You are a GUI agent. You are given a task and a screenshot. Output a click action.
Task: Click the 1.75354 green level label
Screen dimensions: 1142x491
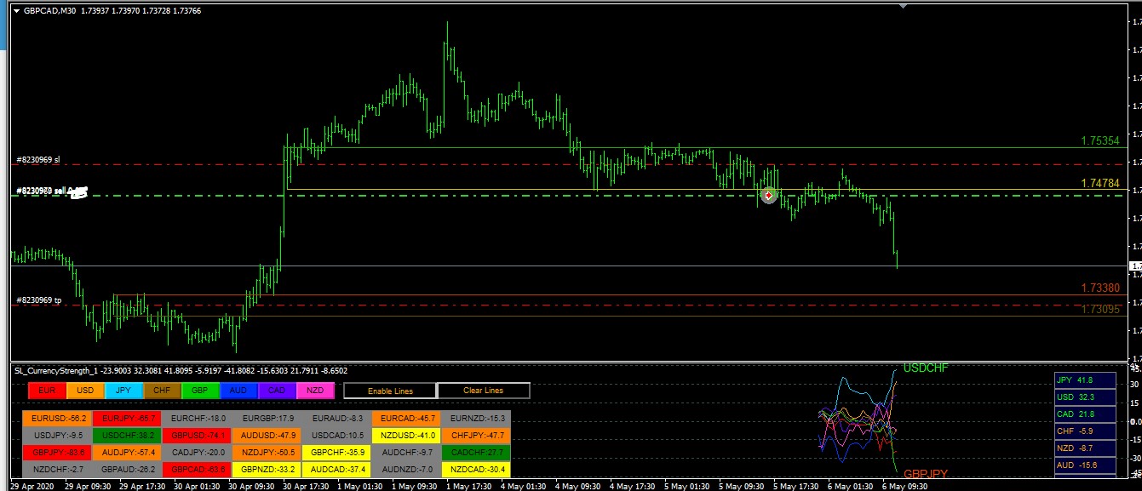(1099, 141)
